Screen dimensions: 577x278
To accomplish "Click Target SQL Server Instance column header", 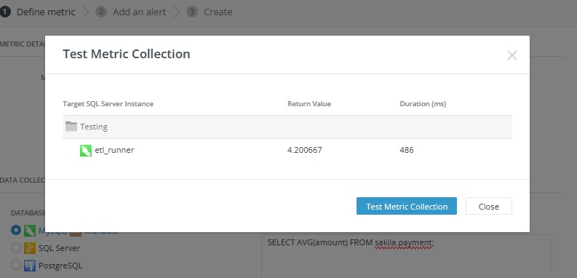I will pyautogui.click(x=108, y=104).
